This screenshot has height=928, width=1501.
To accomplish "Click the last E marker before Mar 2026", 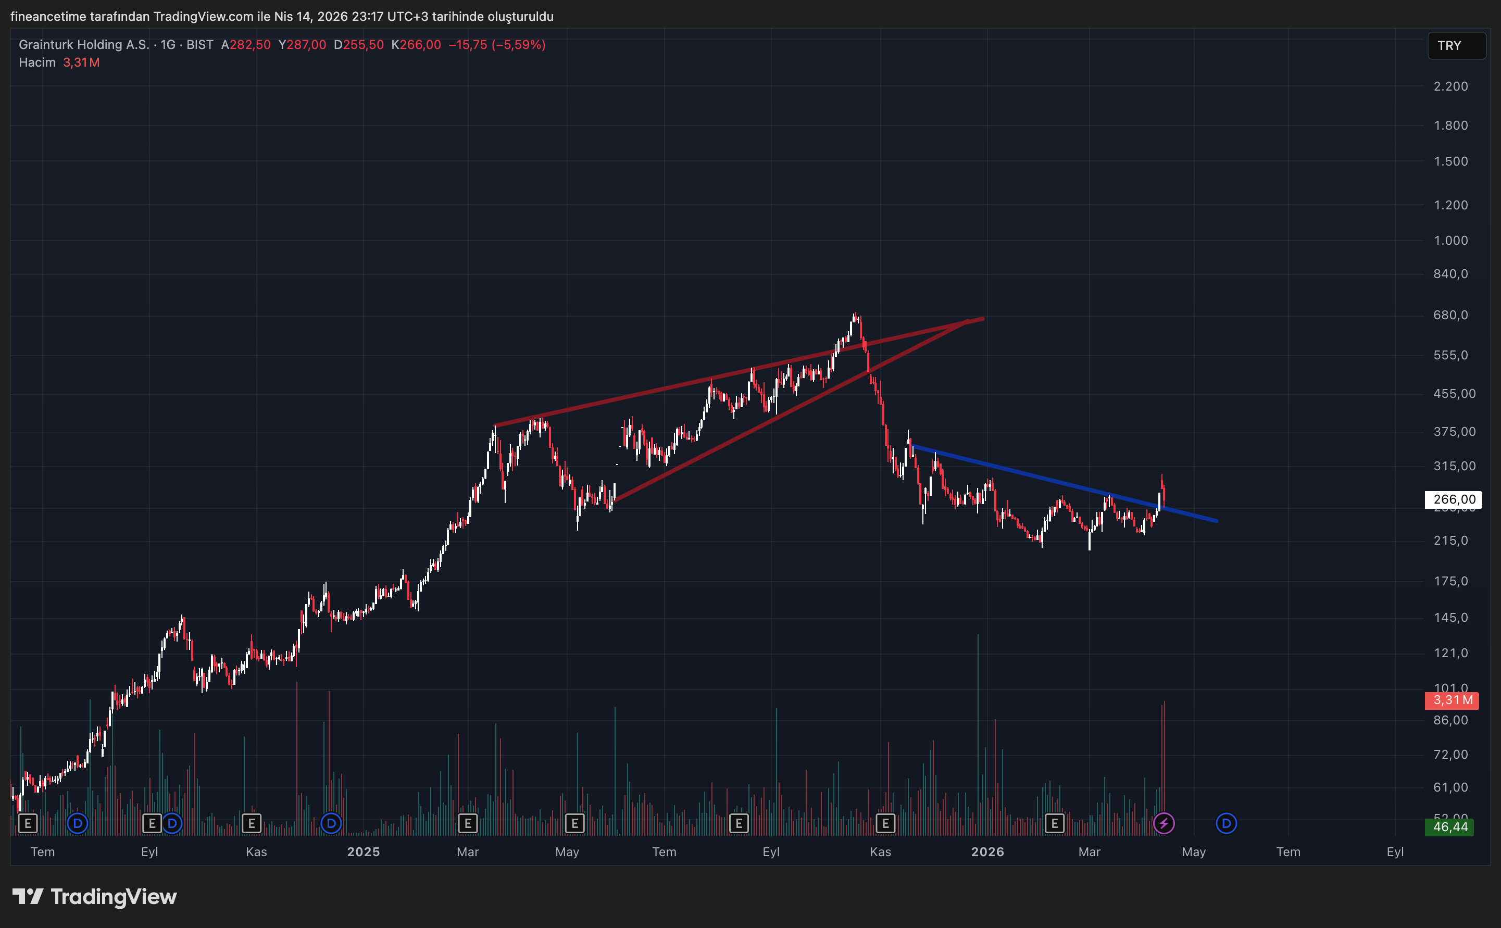I will (1054, 823).
